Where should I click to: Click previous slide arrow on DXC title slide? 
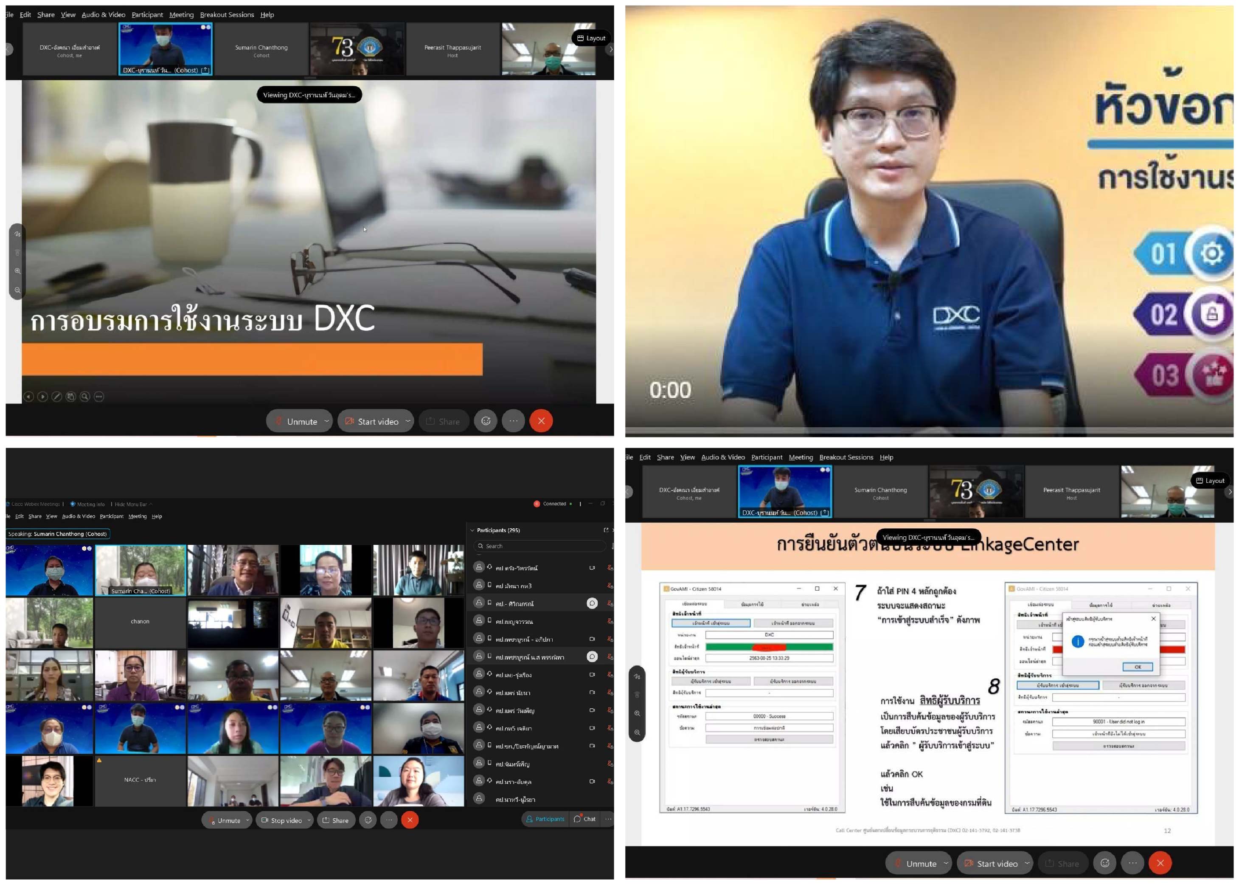click(28, 397)
